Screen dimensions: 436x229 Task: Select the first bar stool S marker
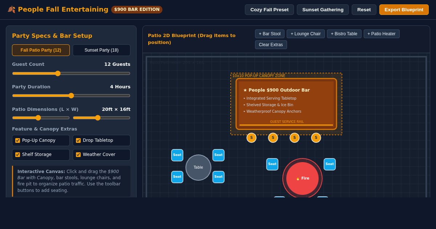(251, 138)
